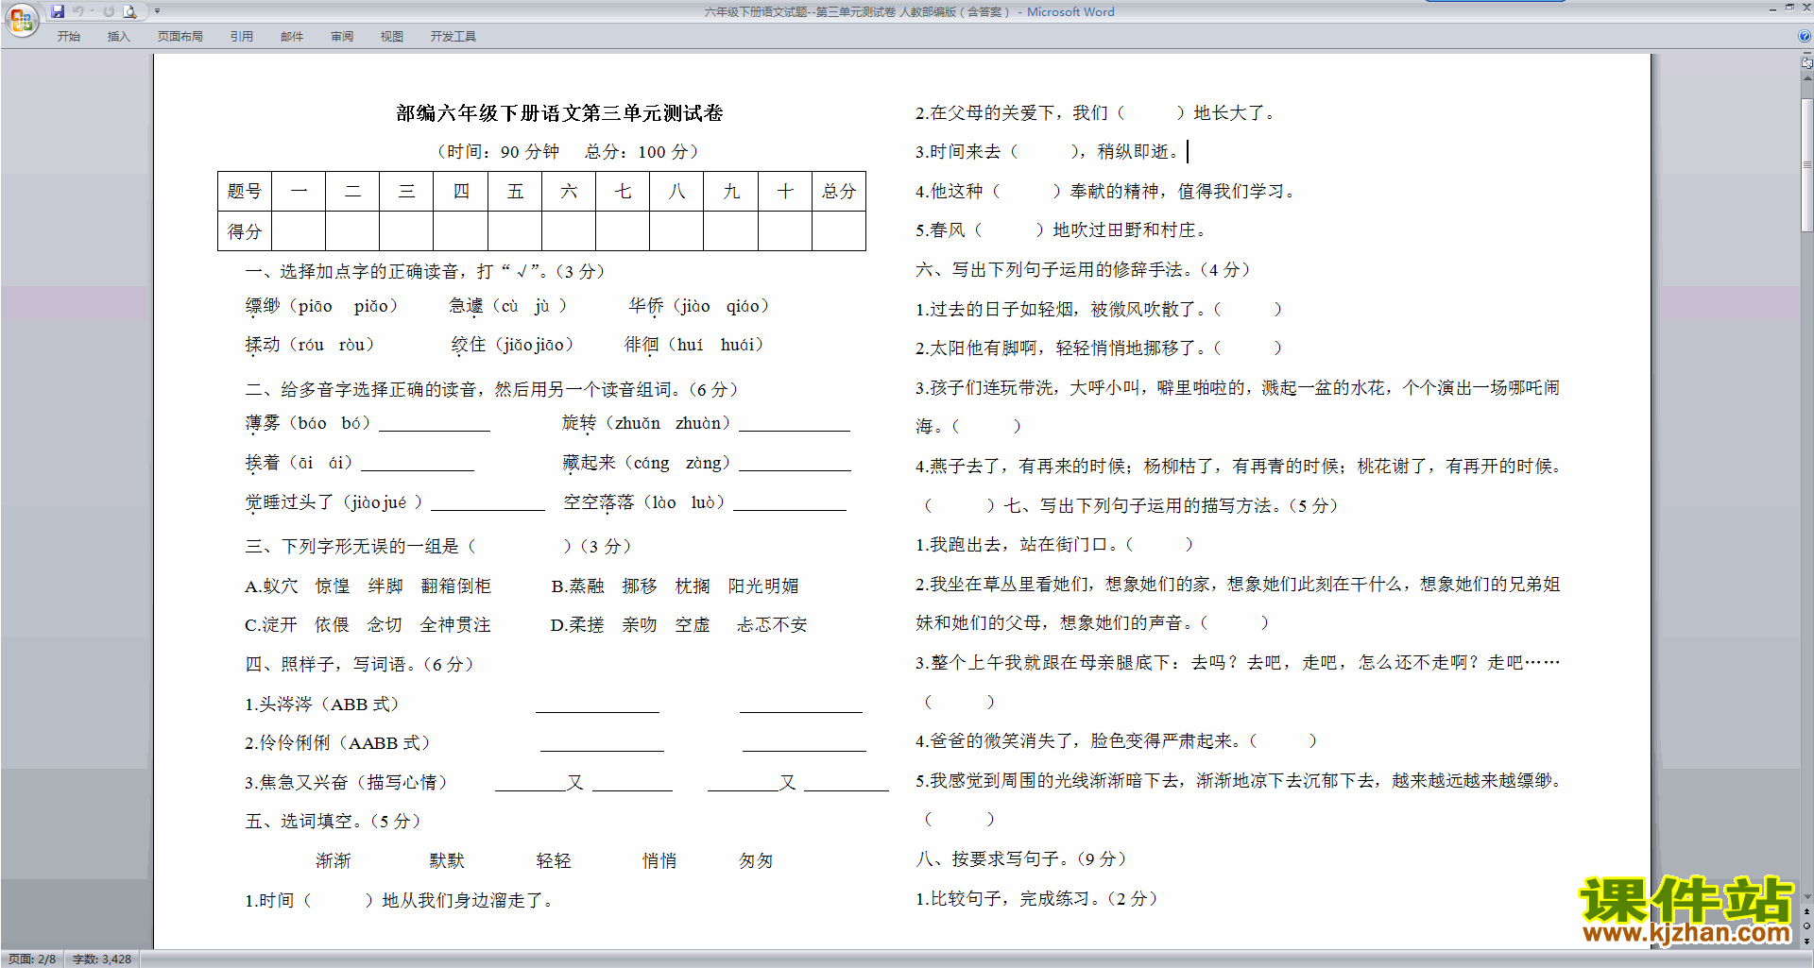1814x968 pixels.
Task: Click heading 四、照样子,写词语
Action: point(359,665)
